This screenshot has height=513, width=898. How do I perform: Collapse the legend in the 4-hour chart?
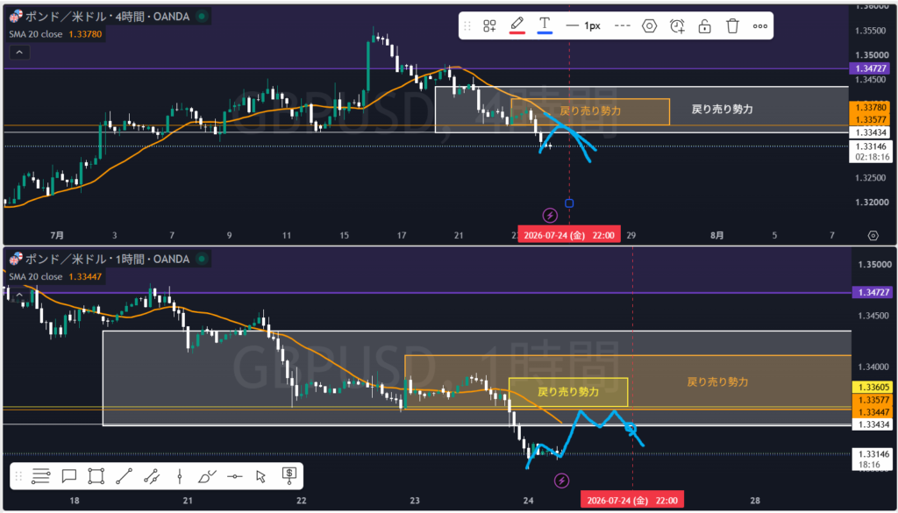(19, 53)
